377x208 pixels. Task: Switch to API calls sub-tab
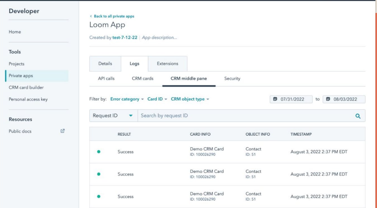click(x=106, y=79)
